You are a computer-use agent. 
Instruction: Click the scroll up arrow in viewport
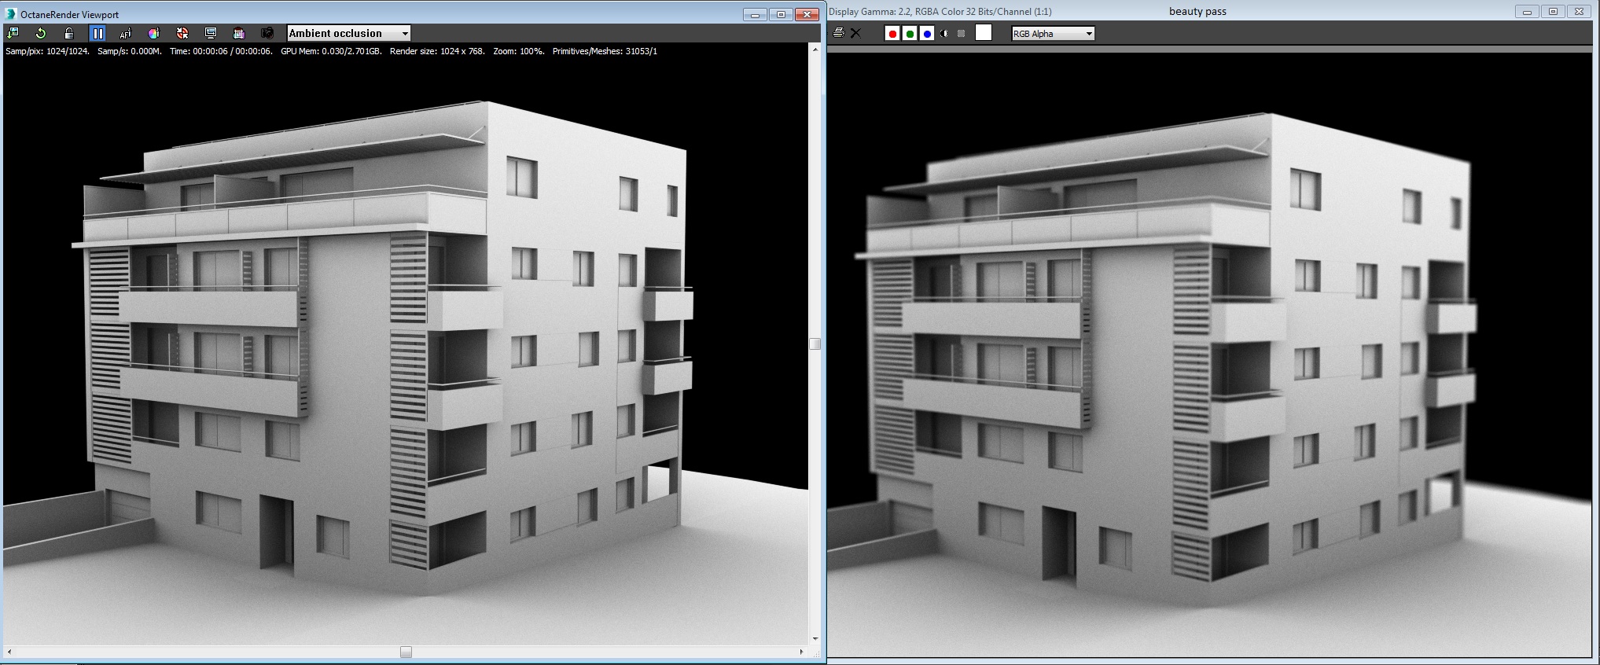(x=815, y=50)
